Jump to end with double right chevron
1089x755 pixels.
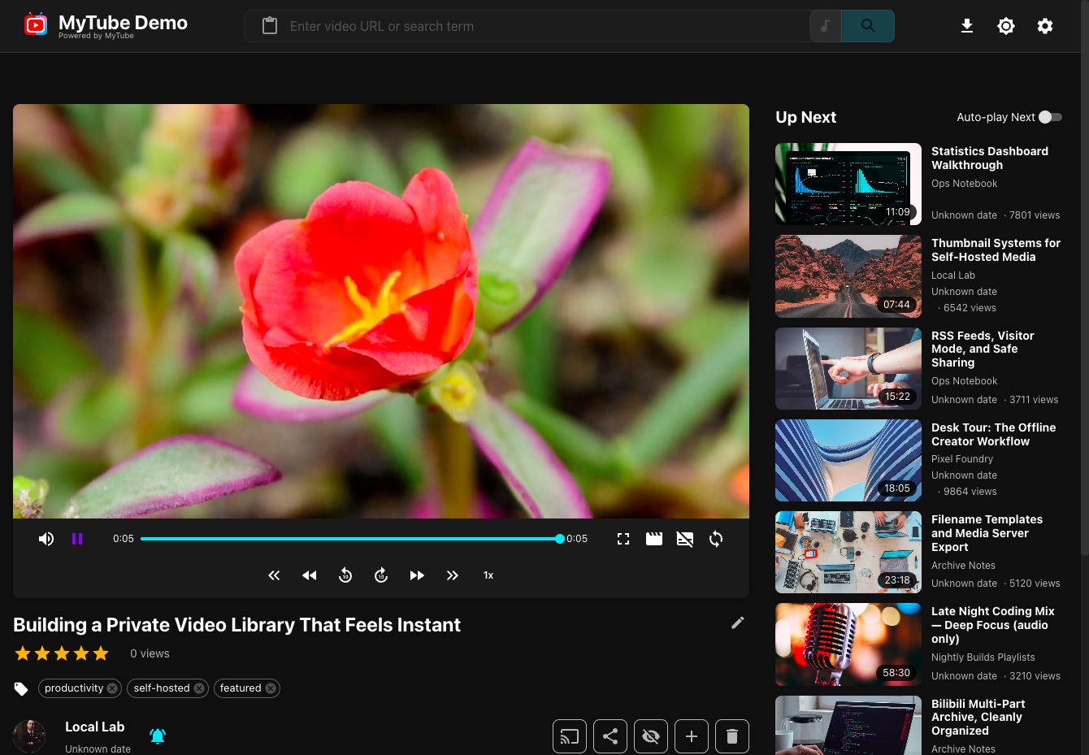pos(453,575)
